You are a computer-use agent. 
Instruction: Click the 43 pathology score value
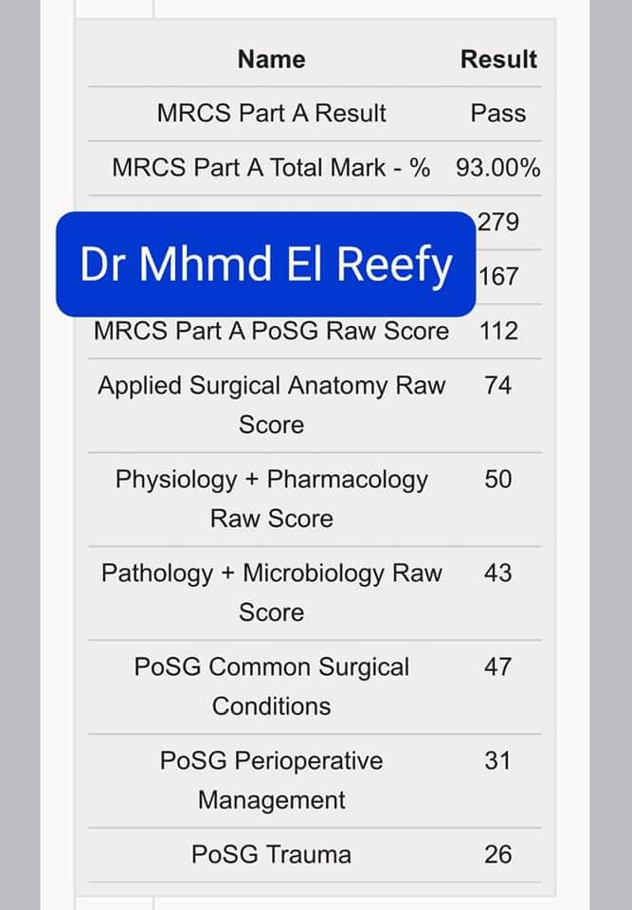point(498,573)
